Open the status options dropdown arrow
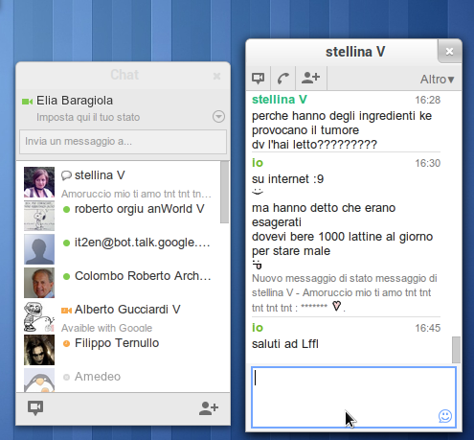 click(x=218, y=117)
